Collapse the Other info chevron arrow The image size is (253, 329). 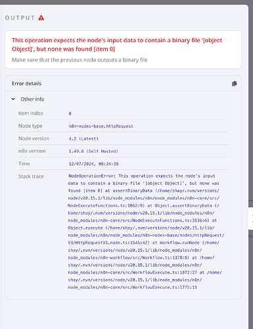[x=13, y=99]
